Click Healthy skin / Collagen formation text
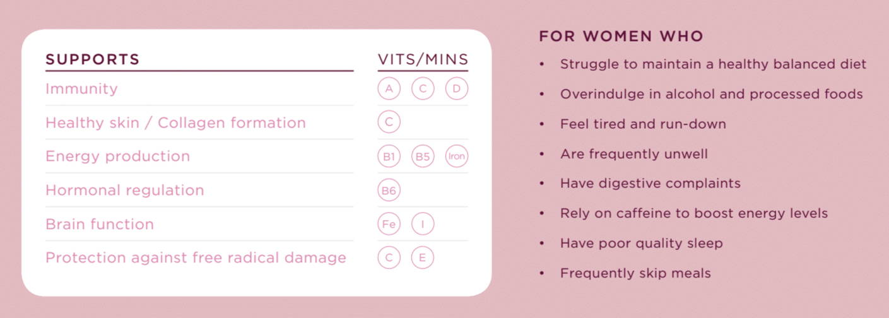 point(175,123)
